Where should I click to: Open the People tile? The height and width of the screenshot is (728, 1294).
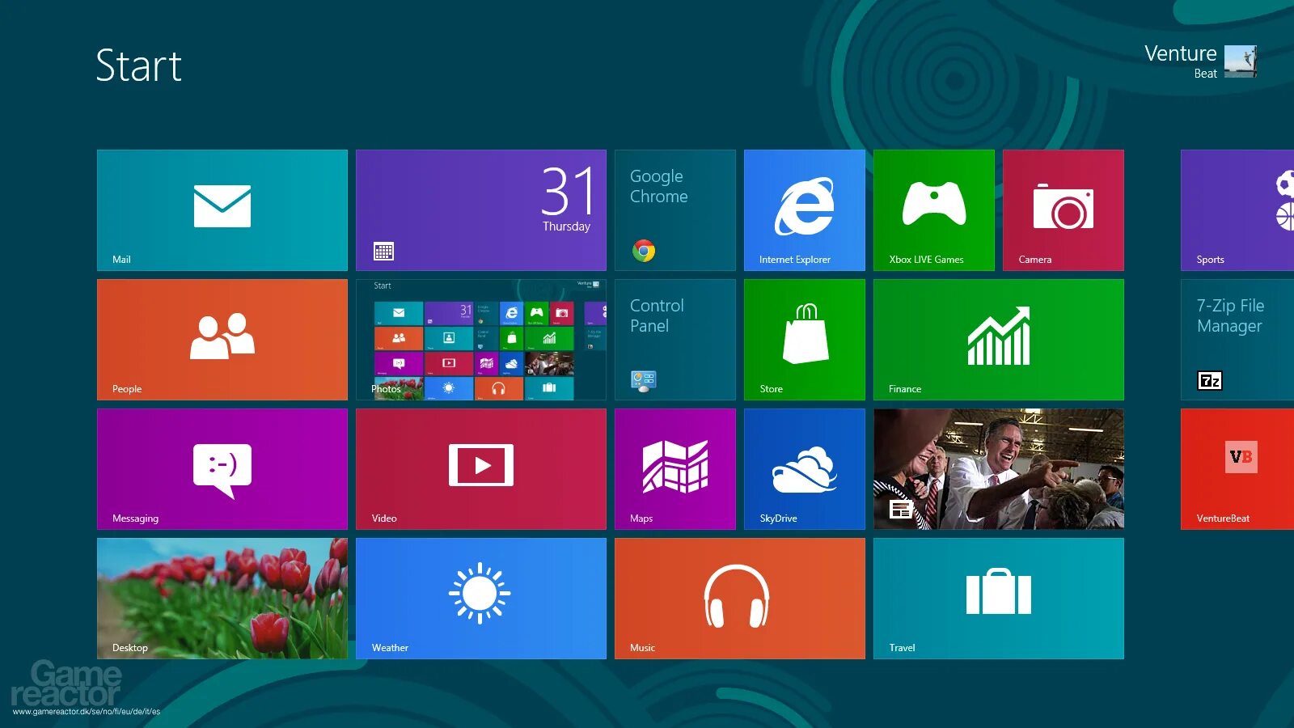tap(222, 340)
